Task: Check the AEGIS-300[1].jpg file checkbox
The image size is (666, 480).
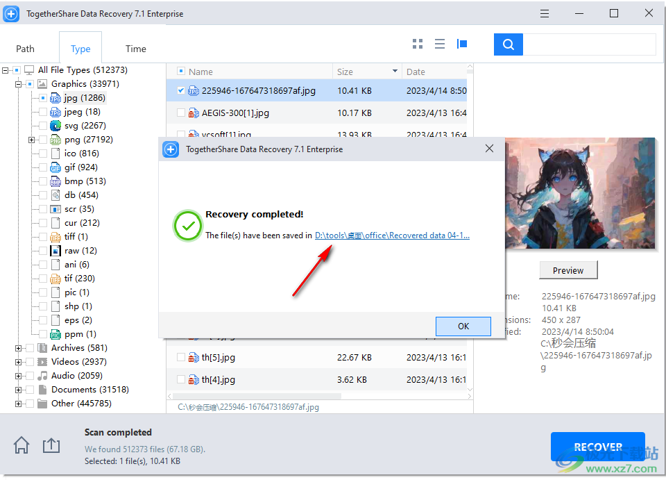Action: (181, 113)
